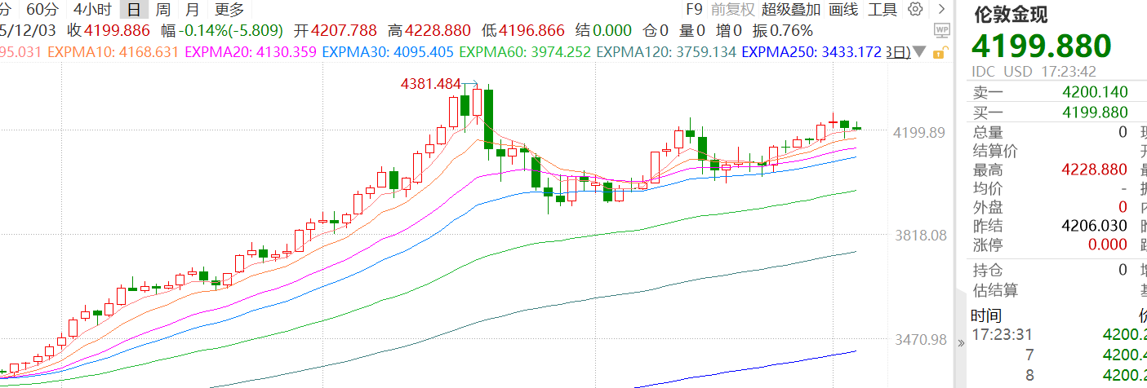Open F9 info button
1147x388 pixels.
pyautogui.click(x=694, y=10)
